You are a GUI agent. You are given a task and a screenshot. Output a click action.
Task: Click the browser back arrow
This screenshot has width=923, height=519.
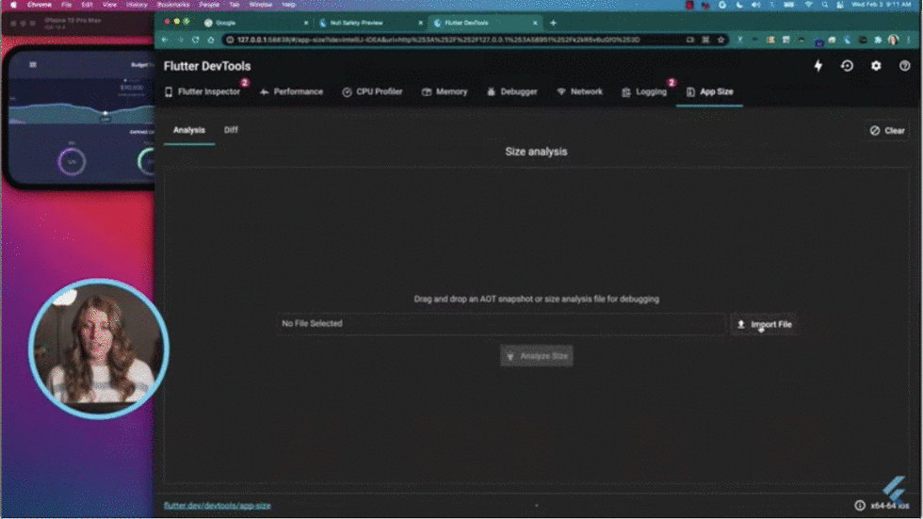165,40
